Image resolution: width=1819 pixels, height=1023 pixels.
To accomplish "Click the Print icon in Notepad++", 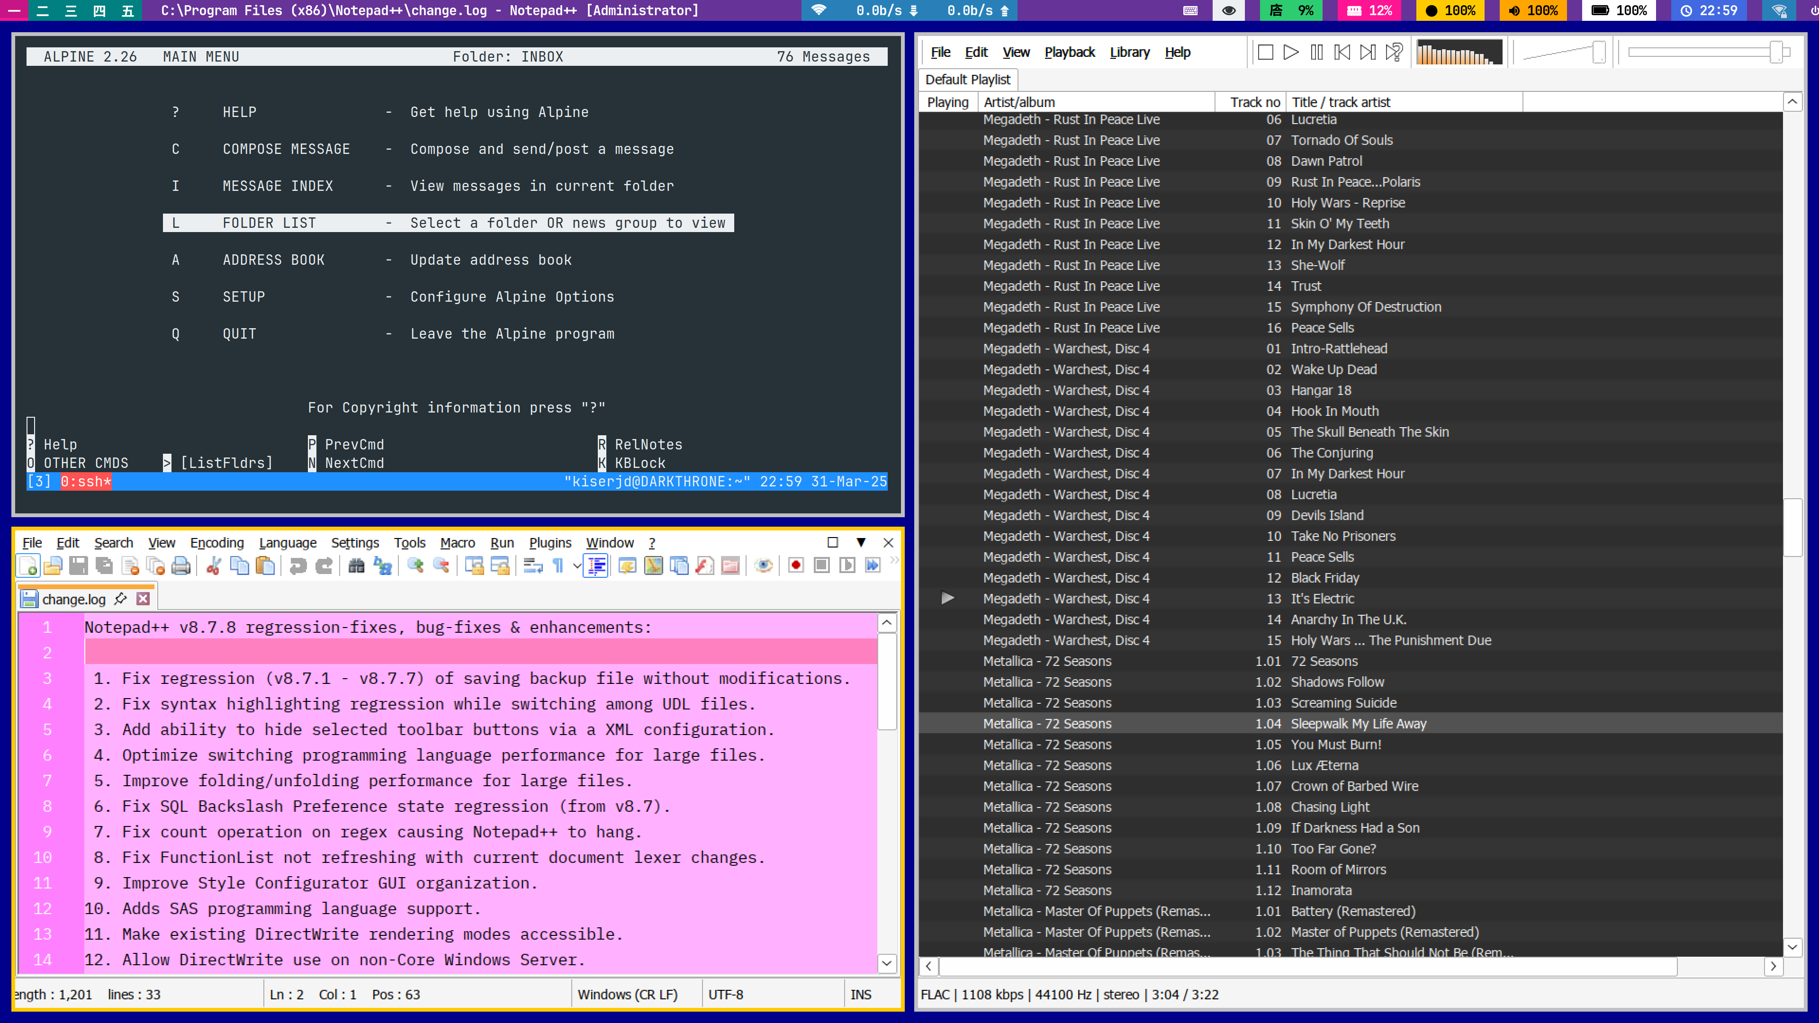I will click(x=181, y=565).
